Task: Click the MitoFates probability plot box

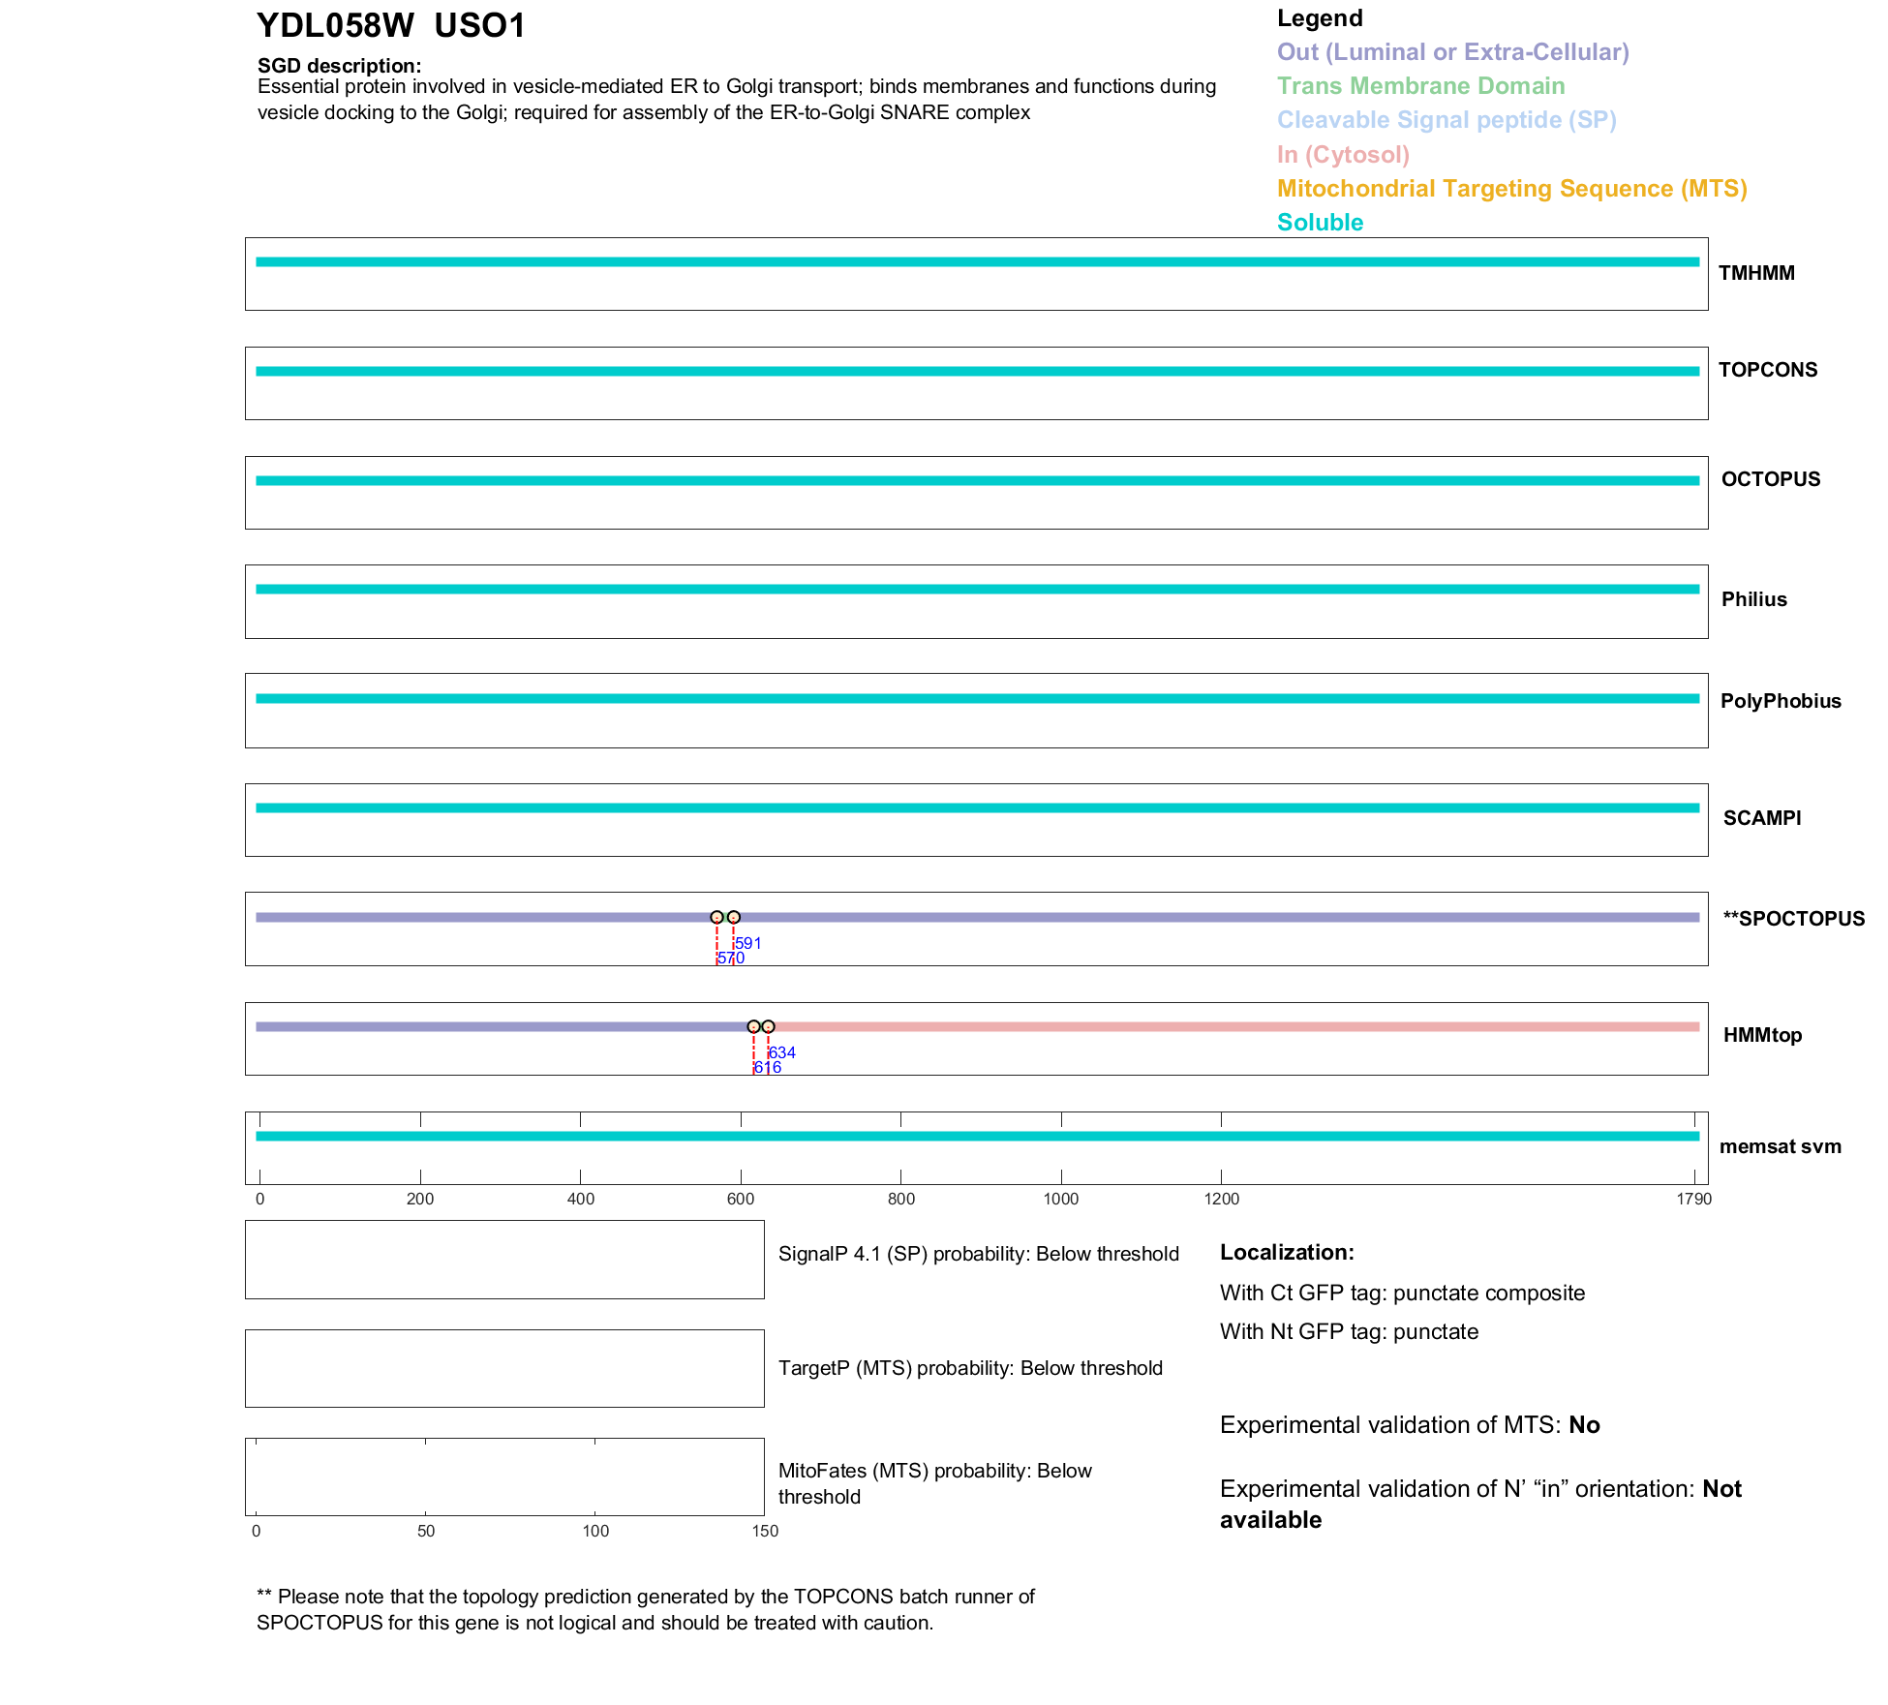Action: [x=504, y=1477]
